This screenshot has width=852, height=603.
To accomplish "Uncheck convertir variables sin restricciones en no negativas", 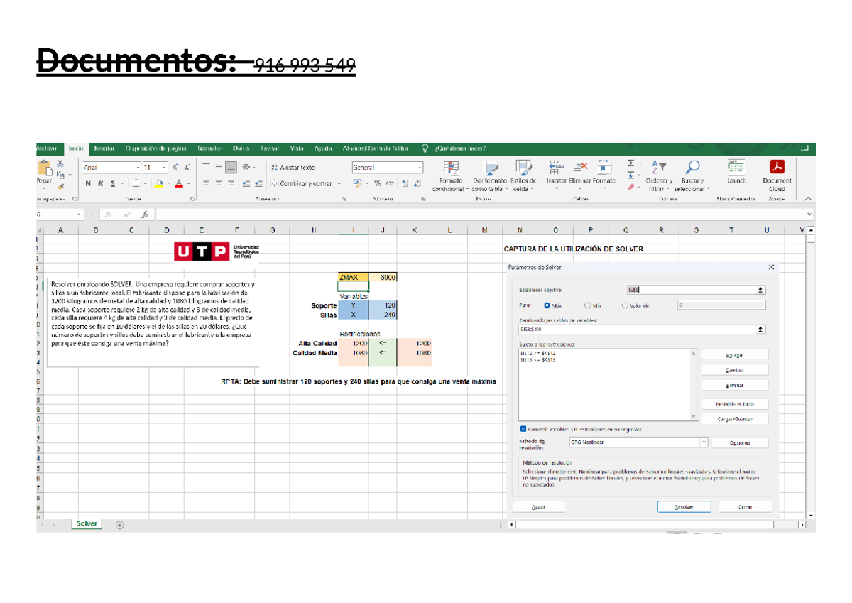I will 524,429.
